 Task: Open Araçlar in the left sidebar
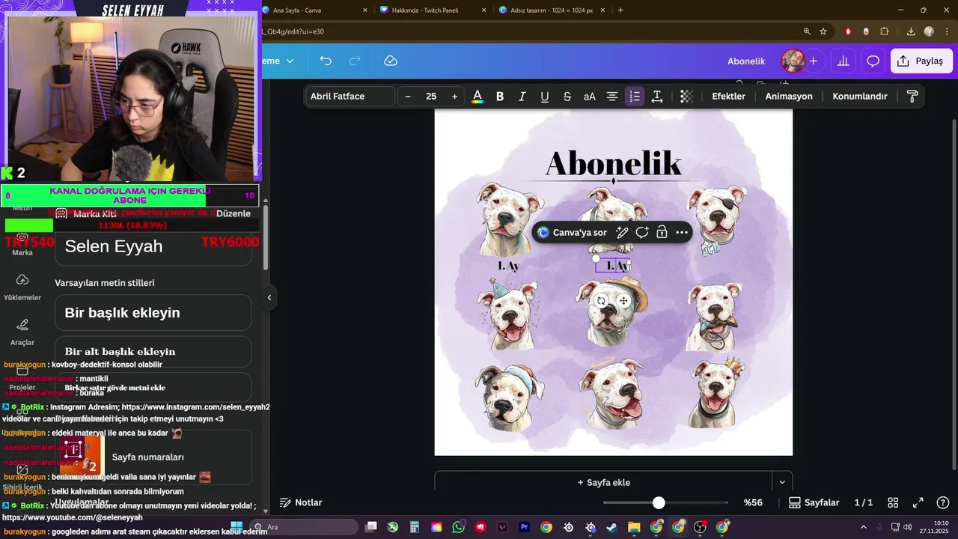pos(22,332)
